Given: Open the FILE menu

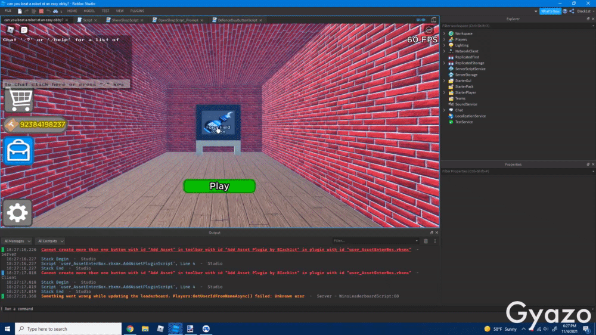Looking at the screenshot, I should point(8,11).
